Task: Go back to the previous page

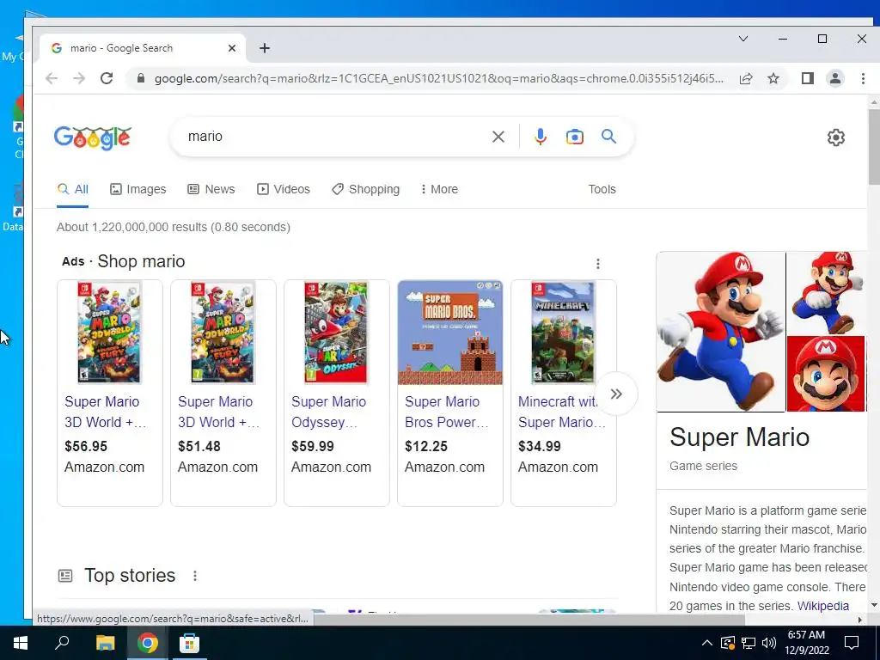Action: coord(52,78)
